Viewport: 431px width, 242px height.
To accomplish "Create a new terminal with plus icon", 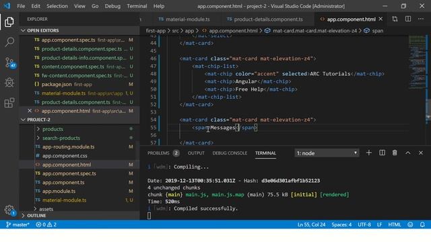I will tap(369, 153).
